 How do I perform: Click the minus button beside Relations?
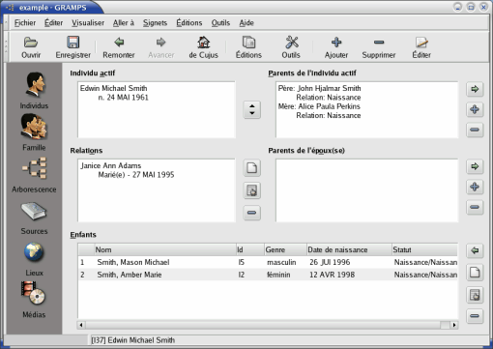click(251, 213)
